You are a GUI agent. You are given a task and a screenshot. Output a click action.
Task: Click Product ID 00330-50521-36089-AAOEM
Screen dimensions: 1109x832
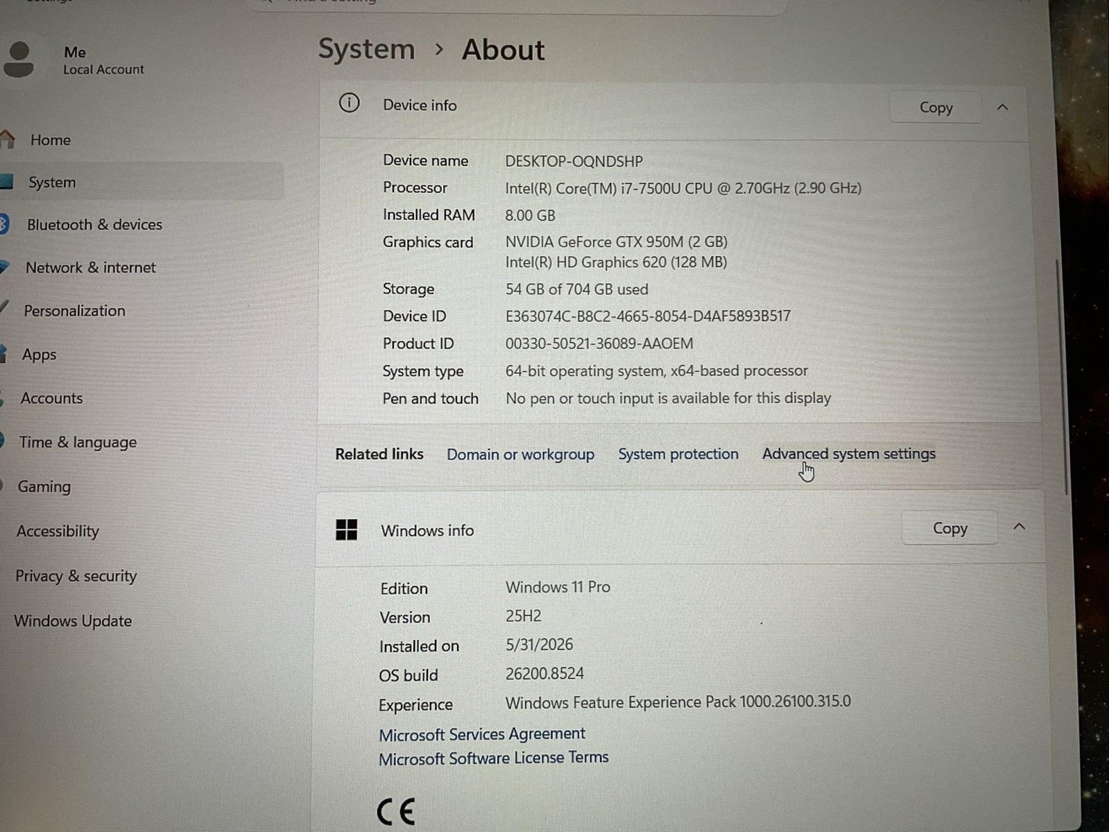[x=599, y=343]
